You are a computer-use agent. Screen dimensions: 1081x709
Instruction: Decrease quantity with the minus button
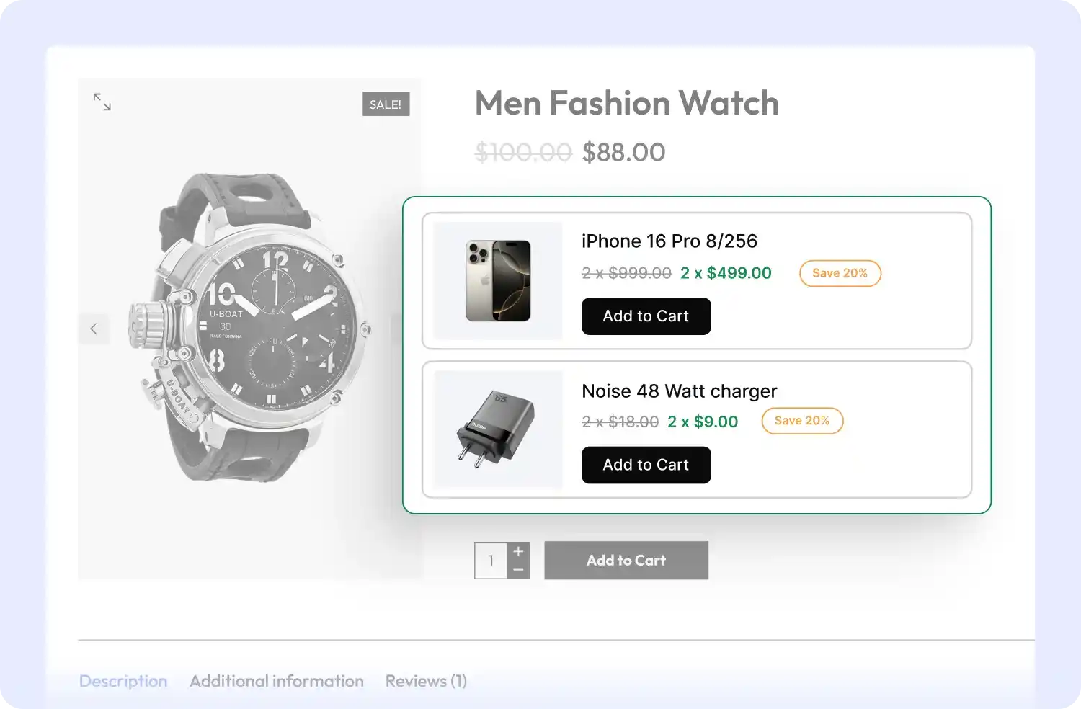click(518, 570)
